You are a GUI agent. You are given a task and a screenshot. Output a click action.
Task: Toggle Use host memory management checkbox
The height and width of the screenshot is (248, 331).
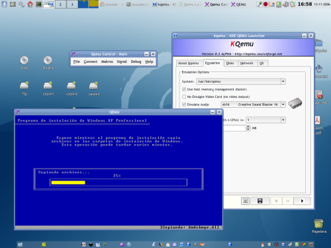click(184, 89)
